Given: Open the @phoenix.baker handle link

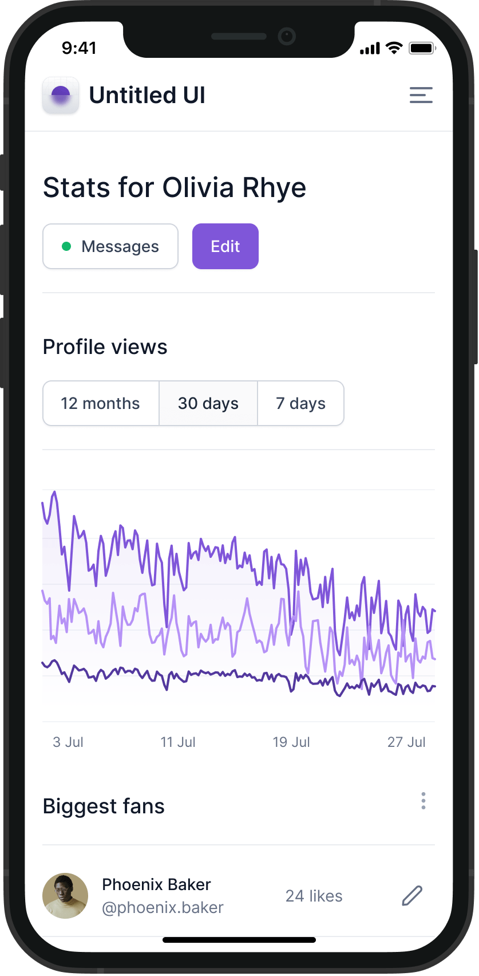Looking at the screenshot, I should coord(163,908).
